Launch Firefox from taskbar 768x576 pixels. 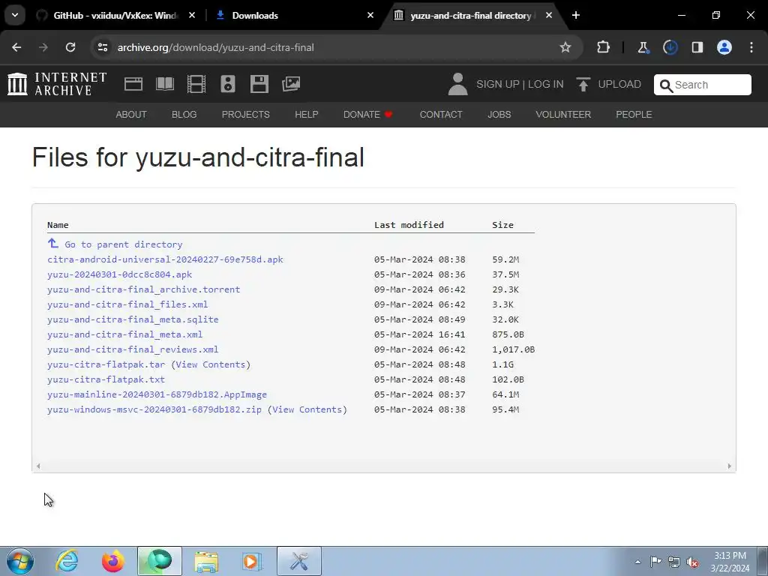pos(112,561)
